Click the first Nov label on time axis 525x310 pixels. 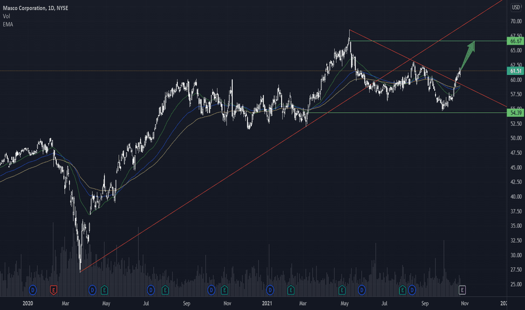coord(228,303)
